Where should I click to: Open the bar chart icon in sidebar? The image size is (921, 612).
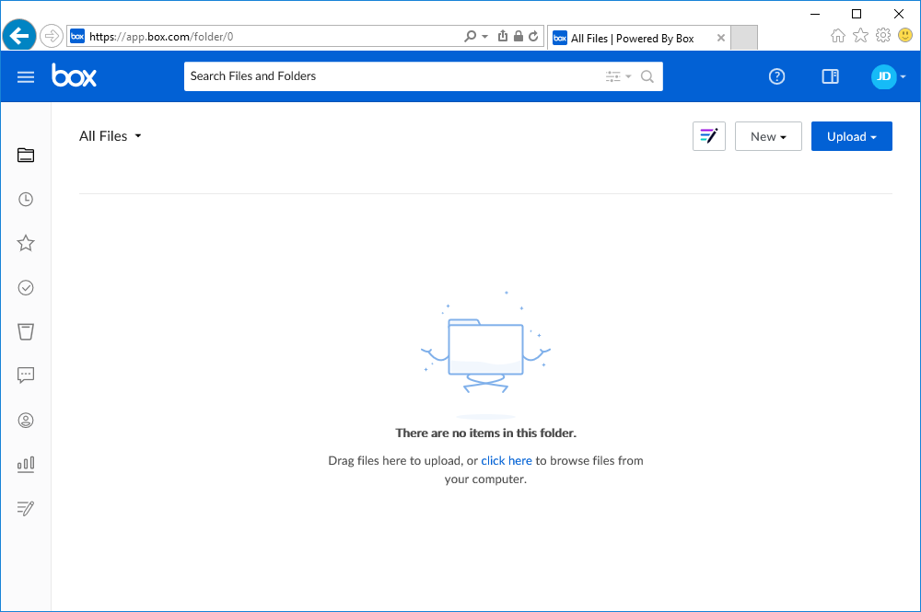(25, 465)
